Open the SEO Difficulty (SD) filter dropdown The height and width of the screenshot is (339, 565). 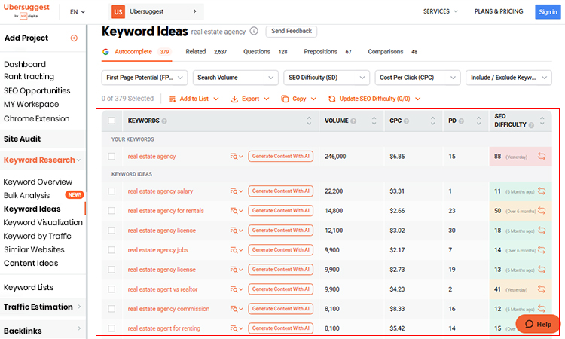click(326, 78)
